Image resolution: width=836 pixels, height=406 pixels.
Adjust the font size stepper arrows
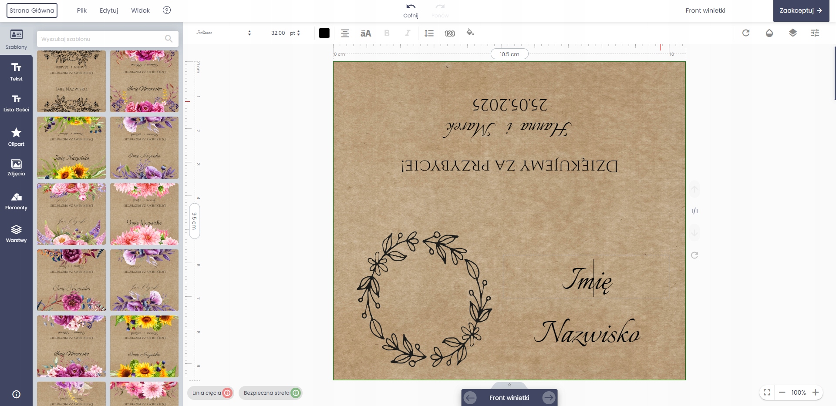298,33
